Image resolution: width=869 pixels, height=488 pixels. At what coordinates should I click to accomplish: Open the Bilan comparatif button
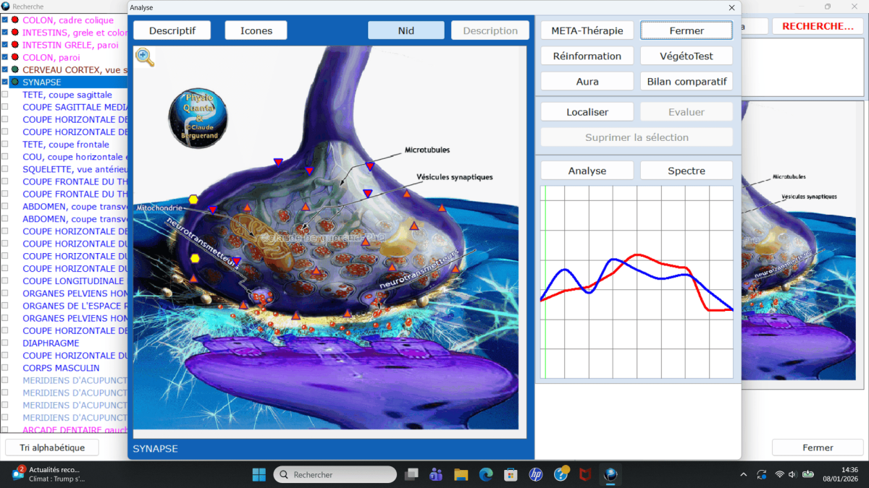click(686, 81)
